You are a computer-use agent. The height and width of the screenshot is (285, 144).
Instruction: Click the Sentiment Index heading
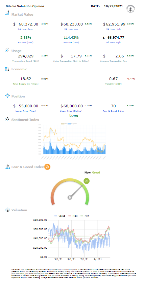point(25,120)
